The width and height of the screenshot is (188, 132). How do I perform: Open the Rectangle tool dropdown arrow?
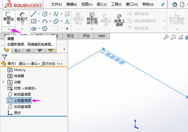(39, 21)
